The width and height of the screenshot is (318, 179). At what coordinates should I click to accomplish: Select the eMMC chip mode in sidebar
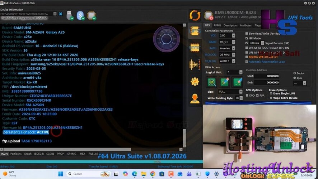[x=195, y=48]
